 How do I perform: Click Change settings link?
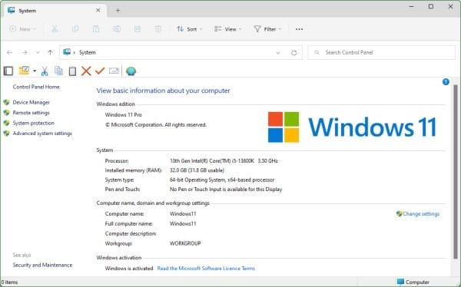pyautogui.click(x=421, y=213)
